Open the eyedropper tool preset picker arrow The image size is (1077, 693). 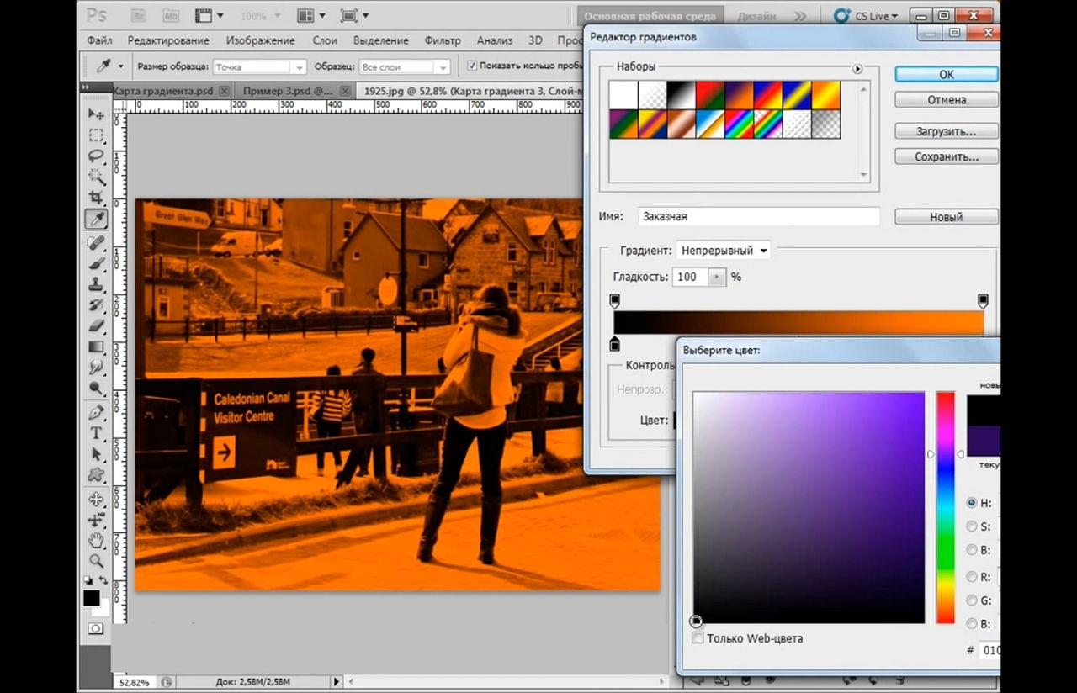[x=120, y=66]
